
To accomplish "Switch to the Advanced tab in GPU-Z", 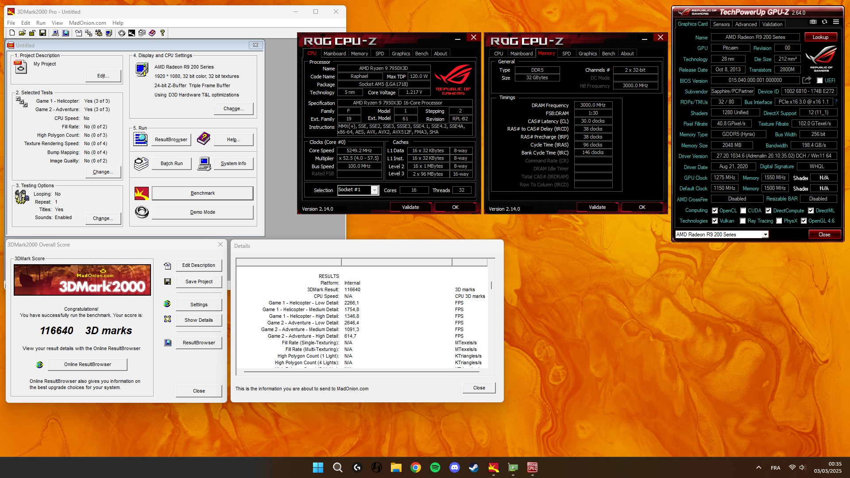I will 746,24.
